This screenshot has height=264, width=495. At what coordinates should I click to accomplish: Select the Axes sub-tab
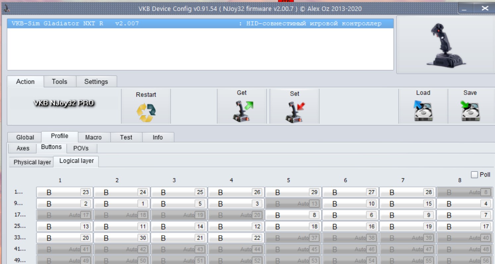point(23,148)
